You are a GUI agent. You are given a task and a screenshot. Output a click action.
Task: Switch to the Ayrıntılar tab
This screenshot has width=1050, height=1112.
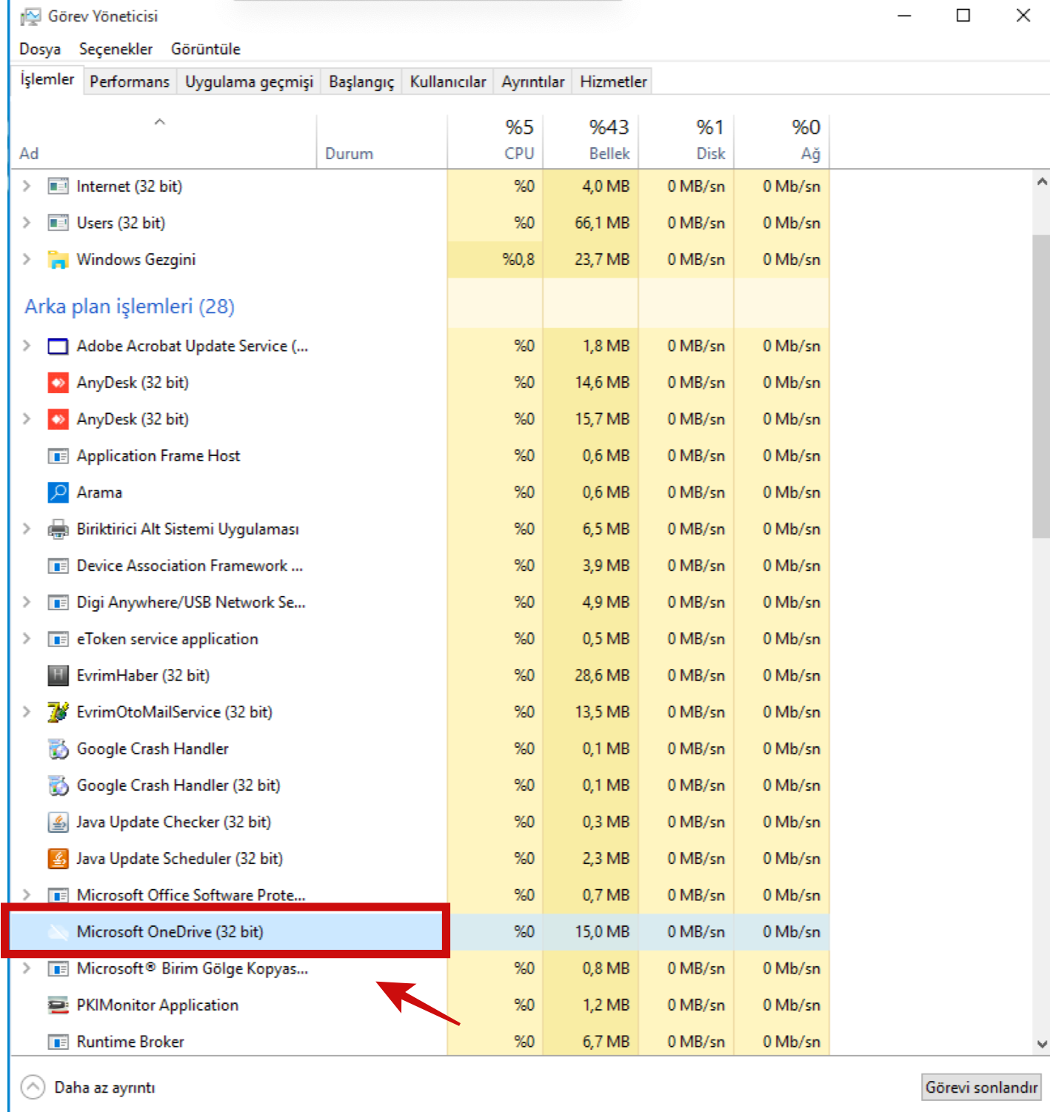coord(533,81)
